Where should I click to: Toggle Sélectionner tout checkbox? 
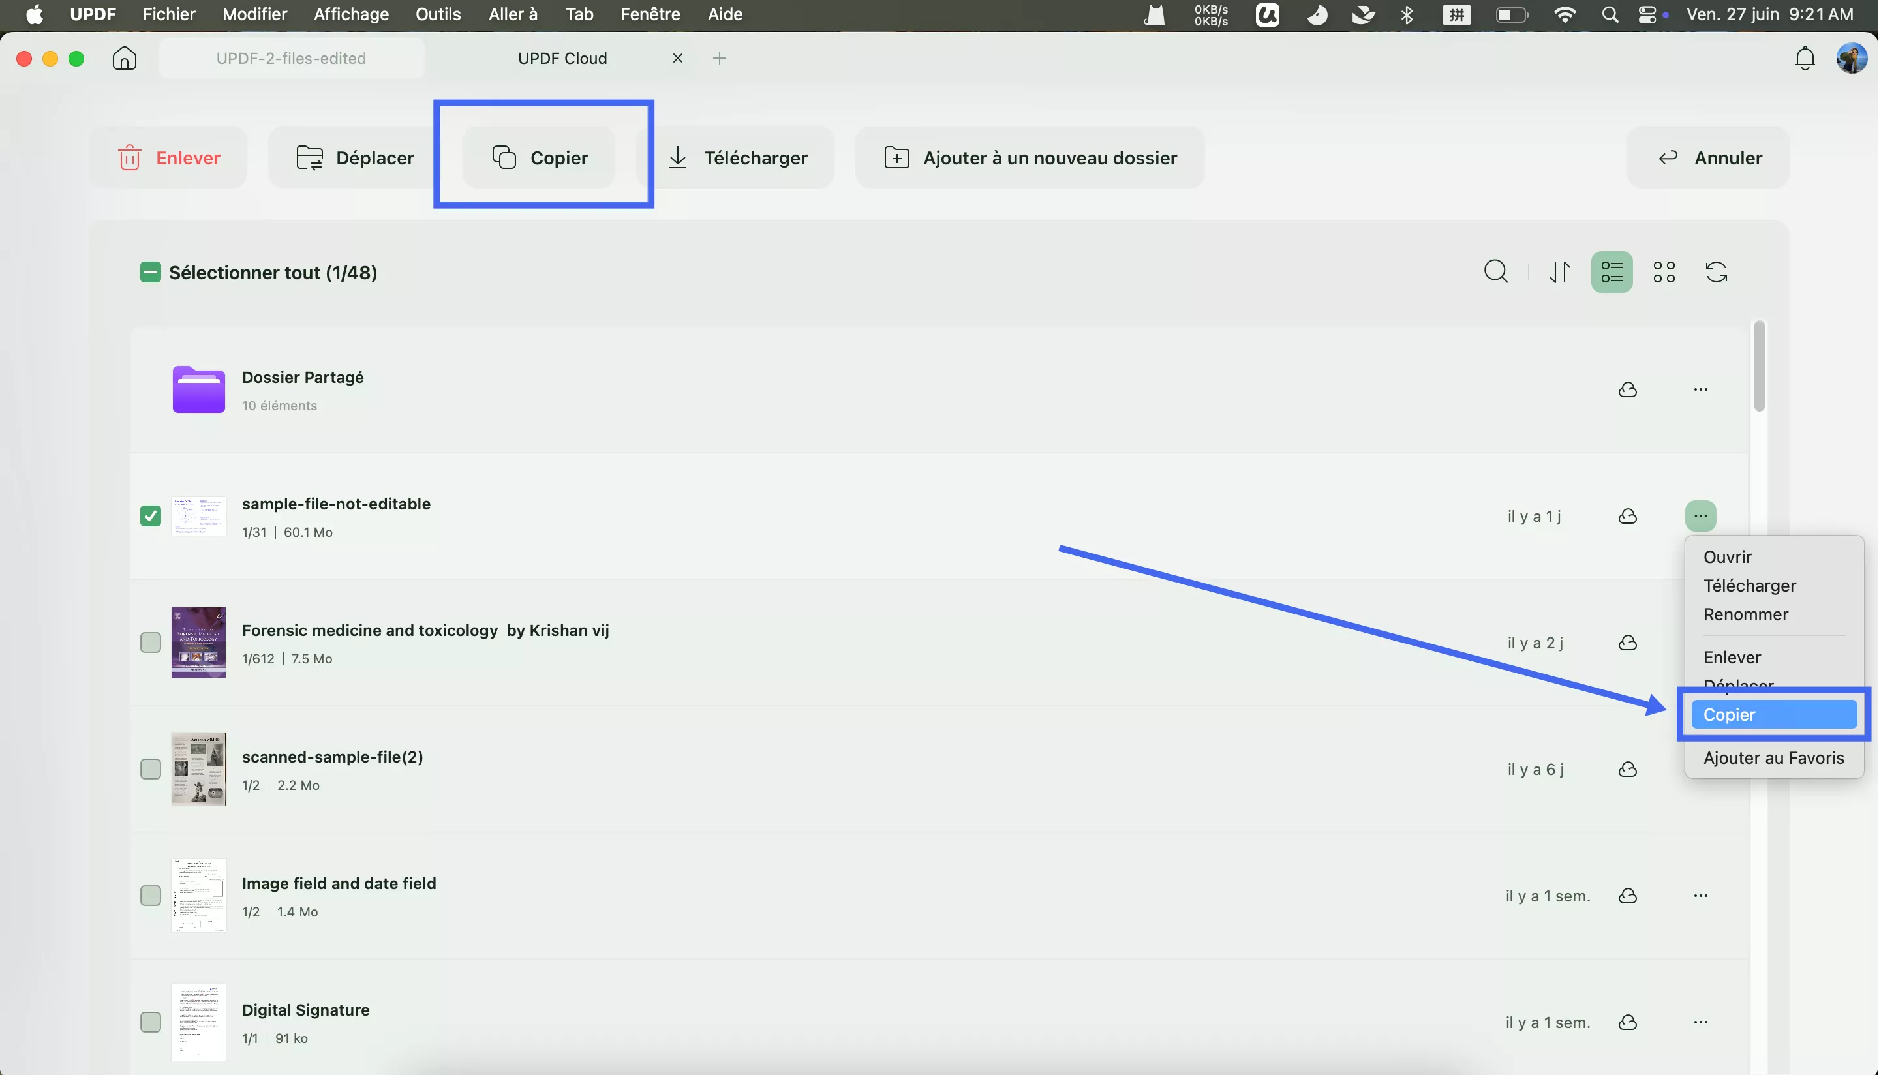tap(150, 273)
